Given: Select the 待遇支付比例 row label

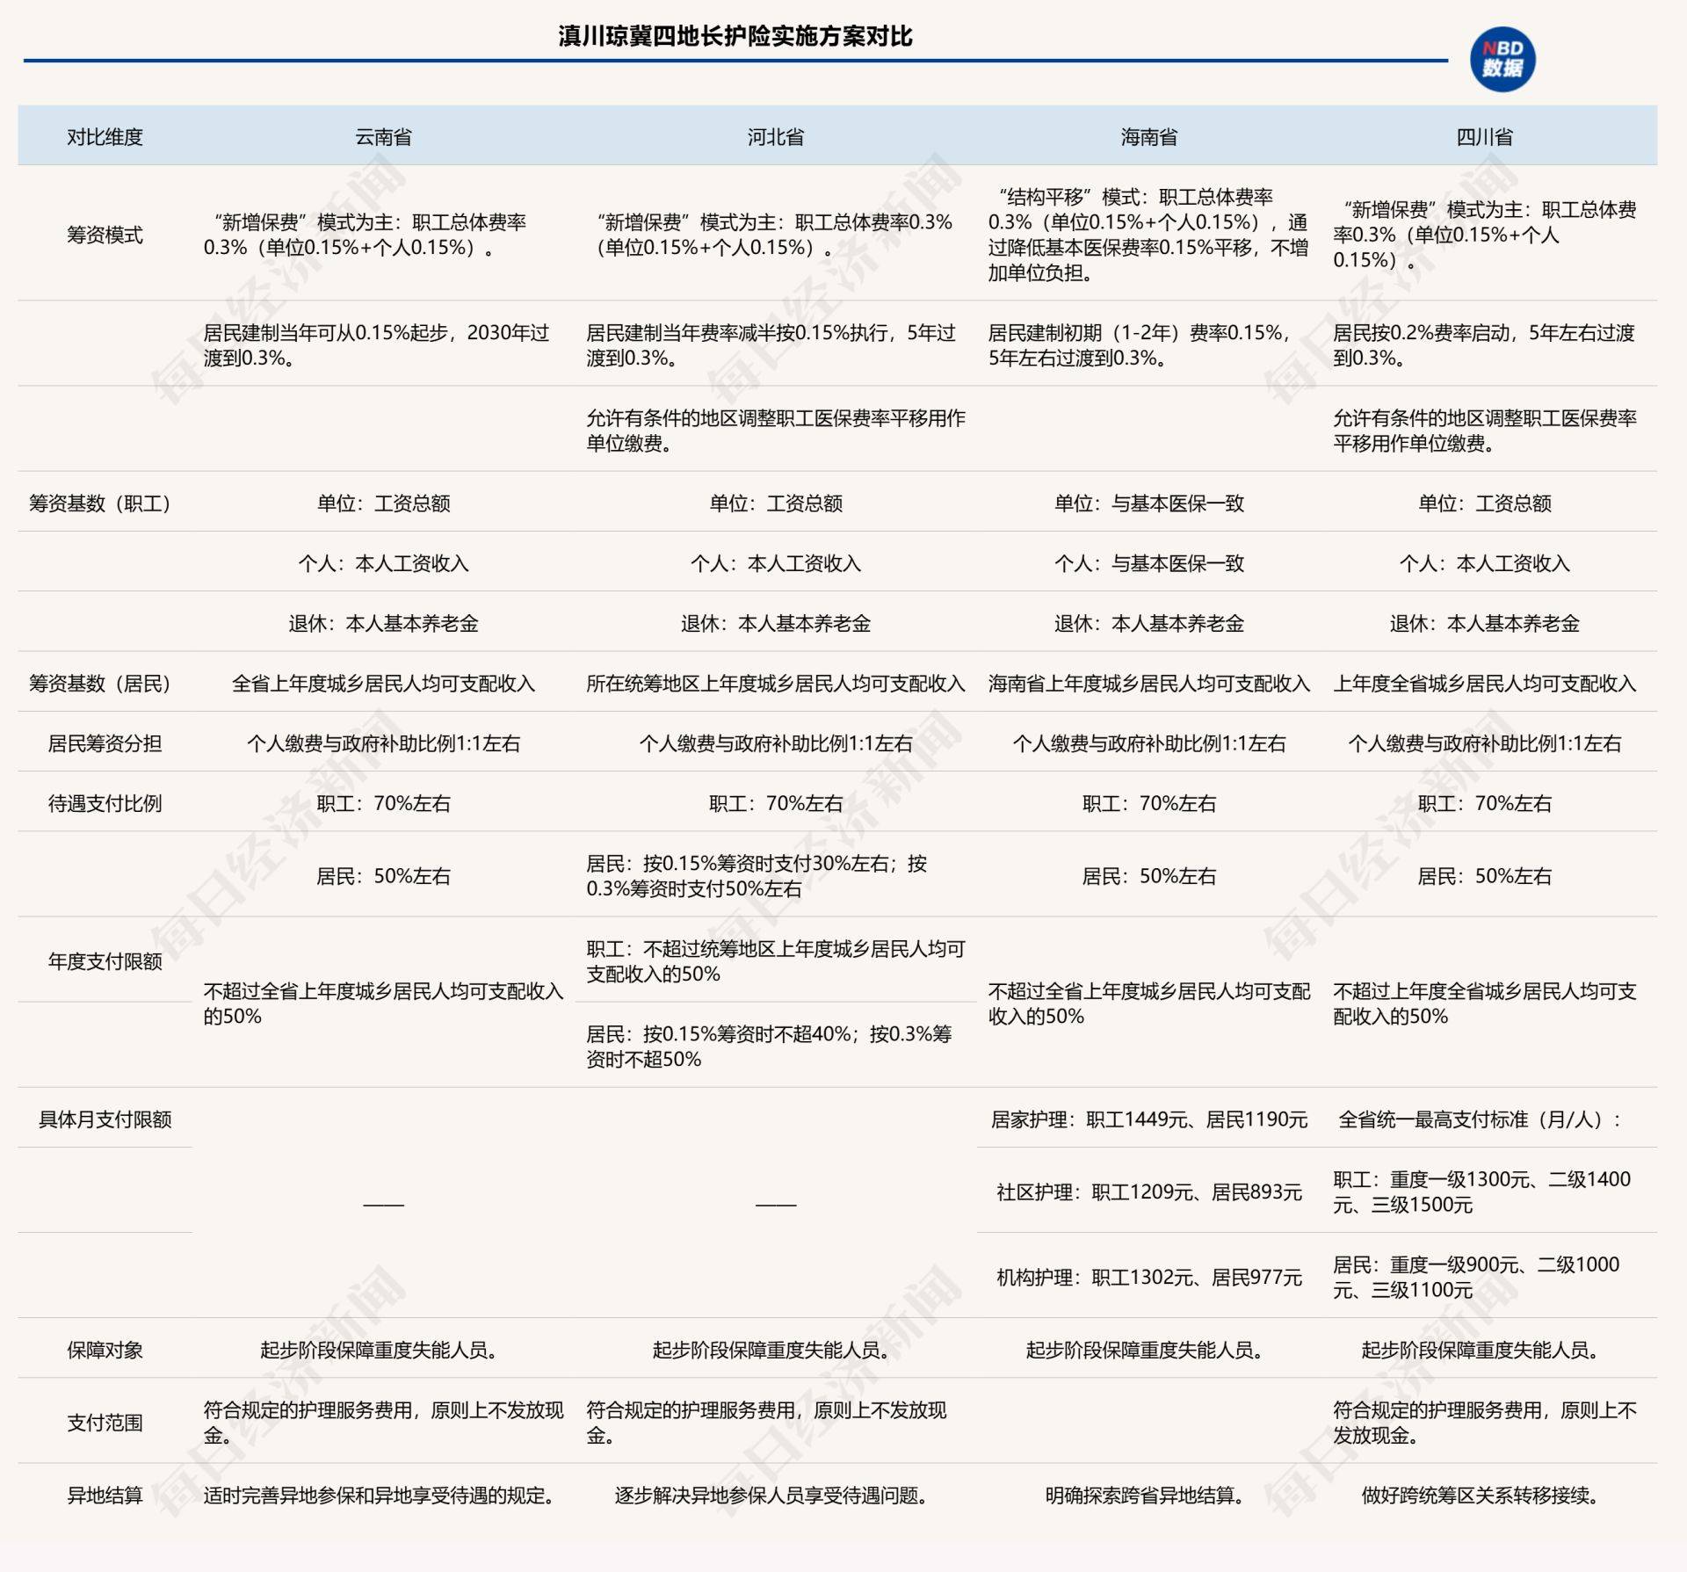Looking at the screenshot, I should click(103, 803).
